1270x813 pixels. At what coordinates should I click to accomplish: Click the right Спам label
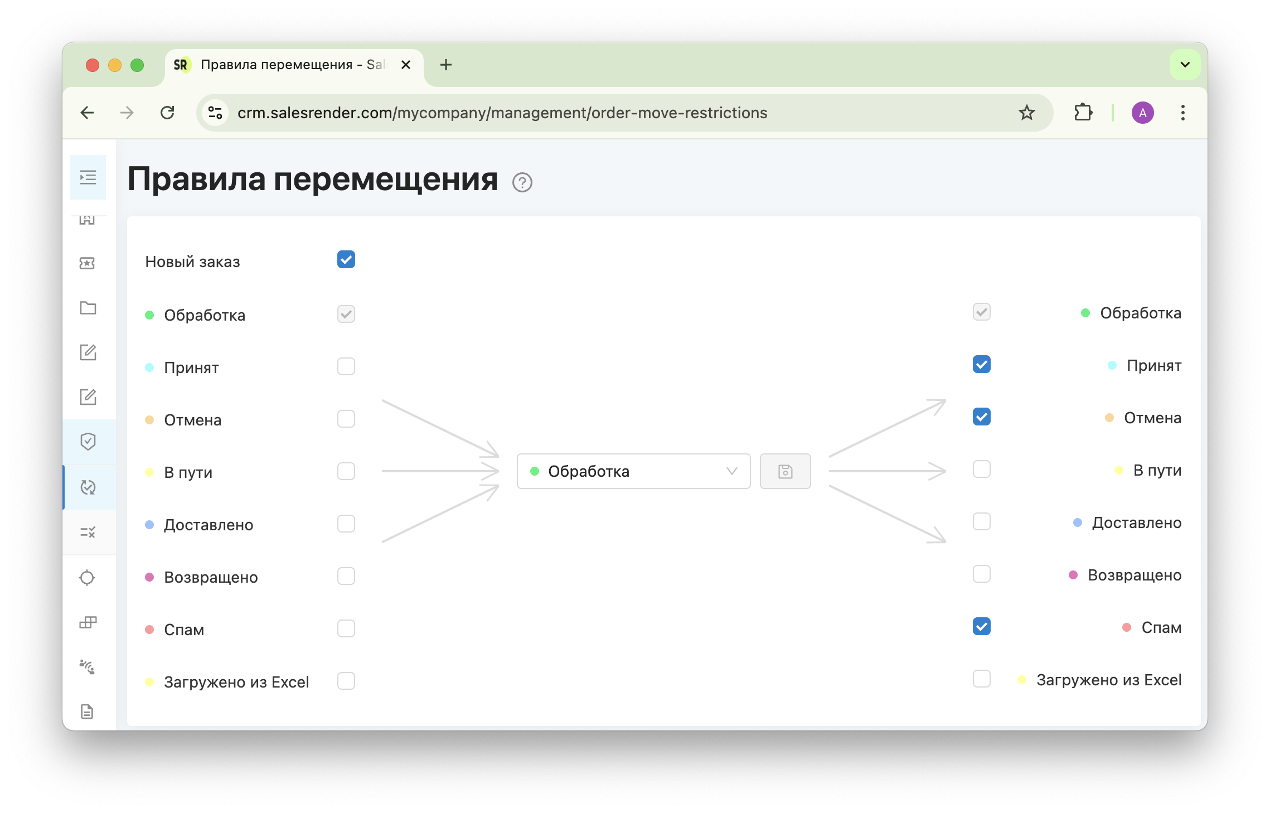click(1161, 627)
